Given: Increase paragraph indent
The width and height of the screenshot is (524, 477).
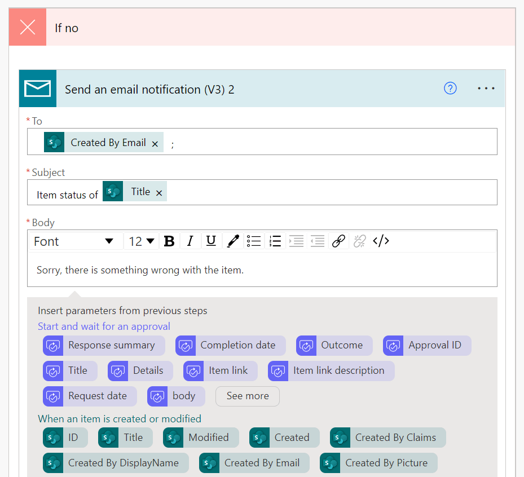Looking at the screenshot, I should point(296,241).
